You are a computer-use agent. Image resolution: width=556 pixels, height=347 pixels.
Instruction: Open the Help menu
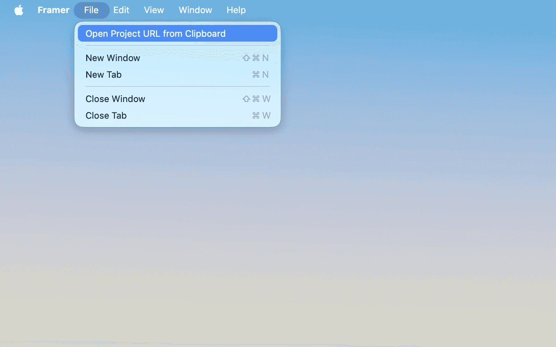236,10
